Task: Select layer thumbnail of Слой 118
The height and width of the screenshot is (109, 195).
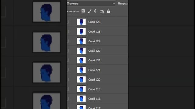Action: point(81,99)
